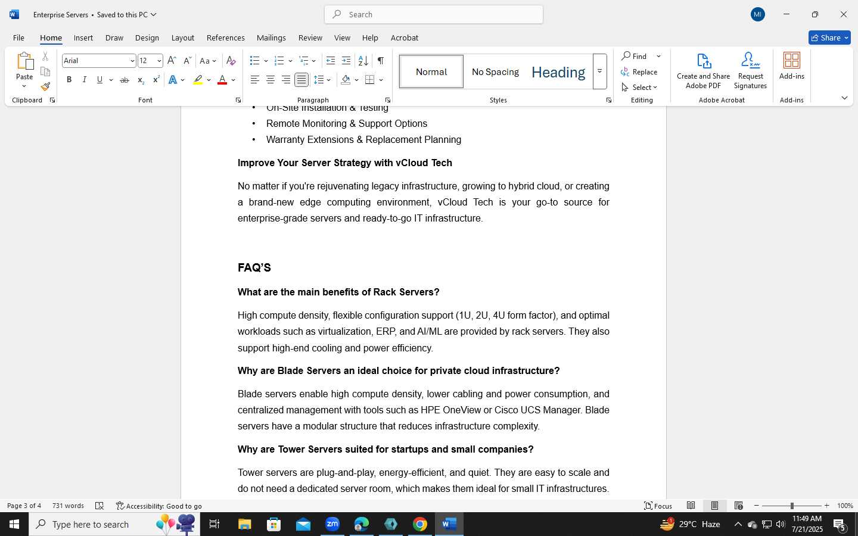Expand the bullets list dropdown arrow
Image resolution: width=858 pixels, height=536 pixels.
266,61
